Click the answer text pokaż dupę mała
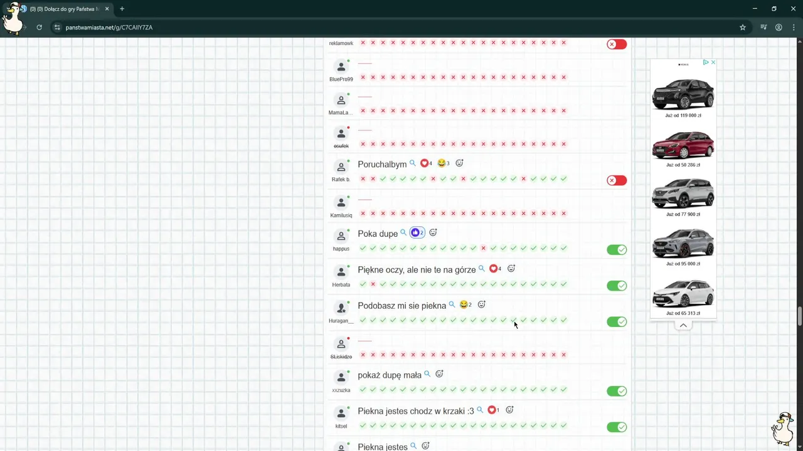Viewport: 803px width, 451px height. click(390, 375)
